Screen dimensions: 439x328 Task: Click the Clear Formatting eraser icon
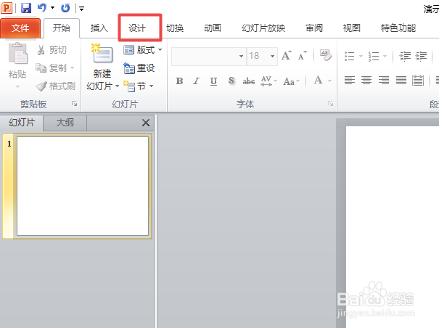coord(326,55)
